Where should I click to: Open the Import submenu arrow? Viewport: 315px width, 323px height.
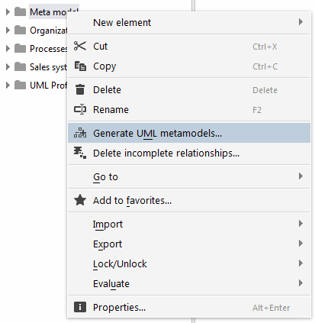point(301,224)
